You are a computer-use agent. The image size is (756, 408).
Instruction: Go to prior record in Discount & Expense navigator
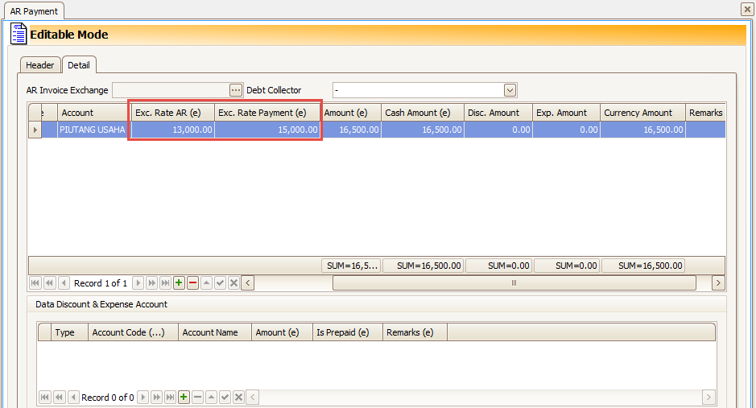[73, 397]
